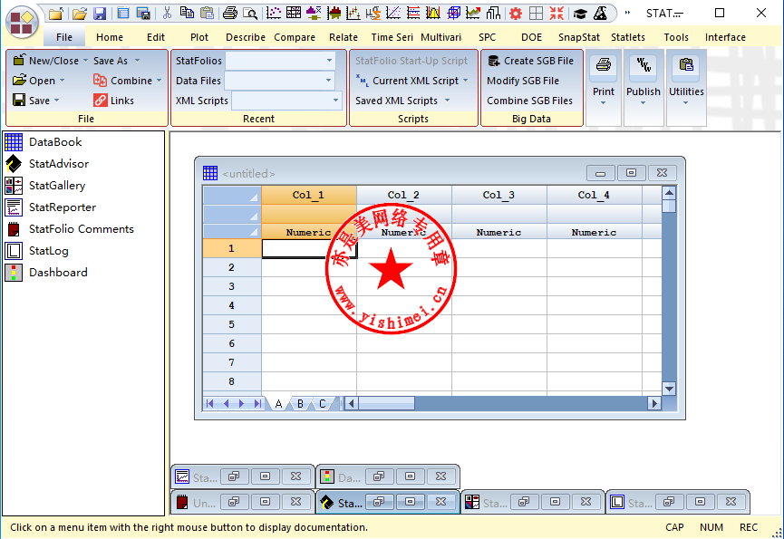The height and width of the screenshot is (539, 784).
Task: Switch to the Plot ribbon tab
Action: (199, 37)
